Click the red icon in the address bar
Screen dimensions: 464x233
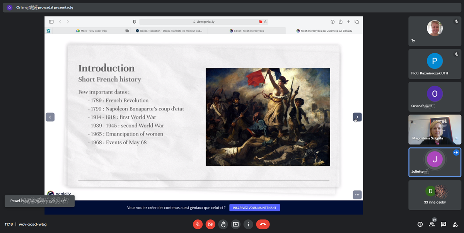pos(261,22)
